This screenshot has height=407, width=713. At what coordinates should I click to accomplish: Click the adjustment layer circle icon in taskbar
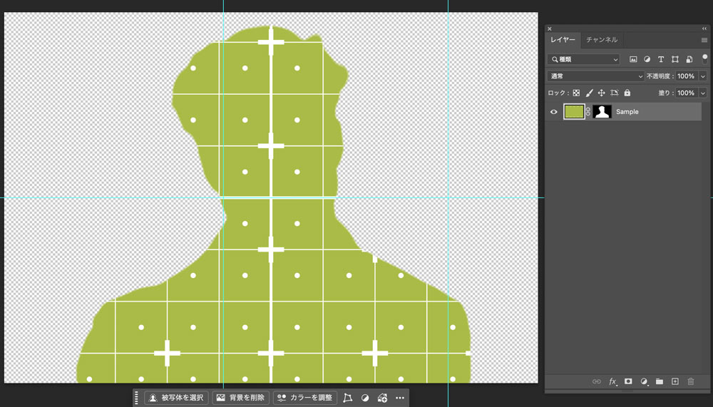point(364,398)
